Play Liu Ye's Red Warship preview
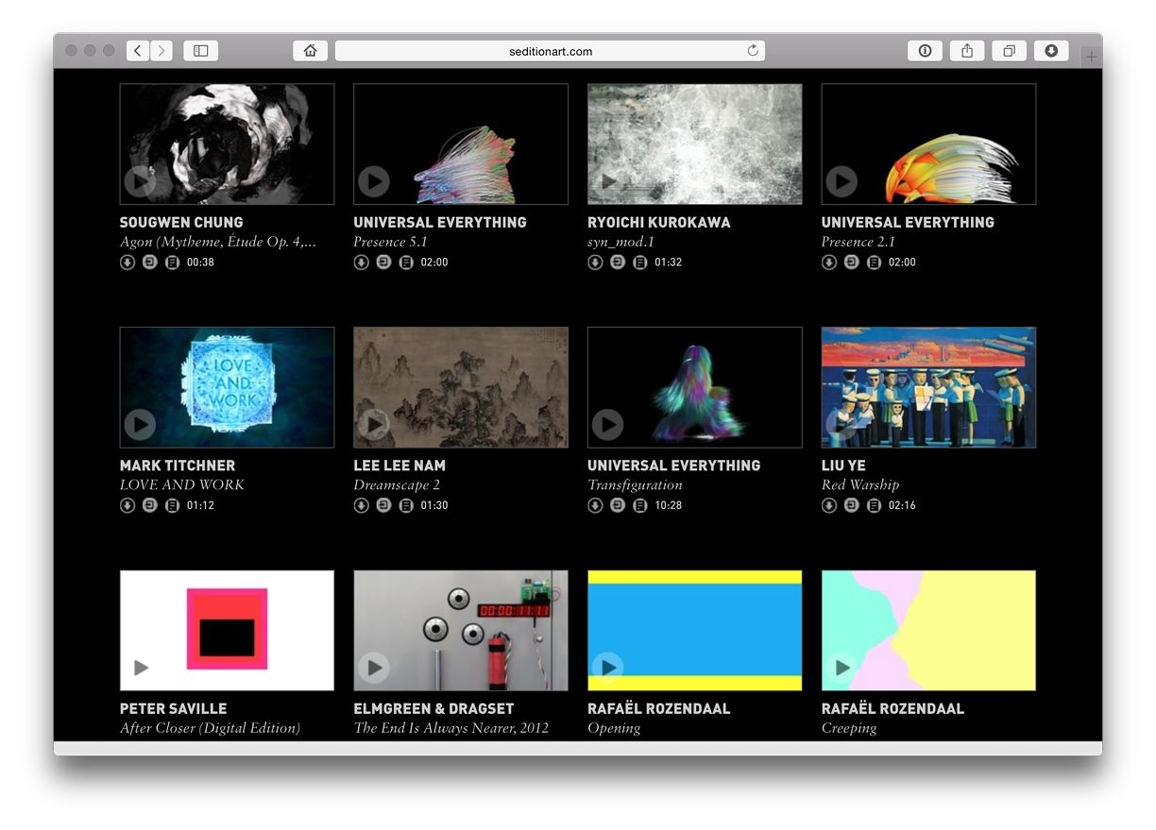The image size is (1156, 830). 841,425
